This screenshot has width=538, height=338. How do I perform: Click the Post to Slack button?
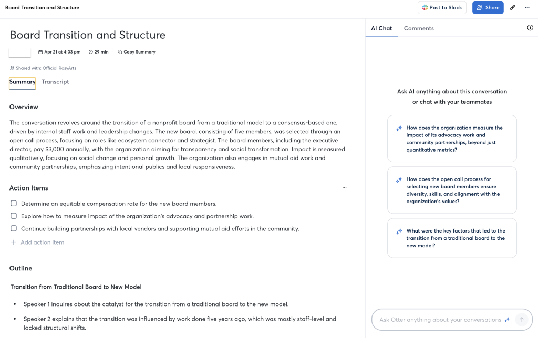tap(442, 8)
